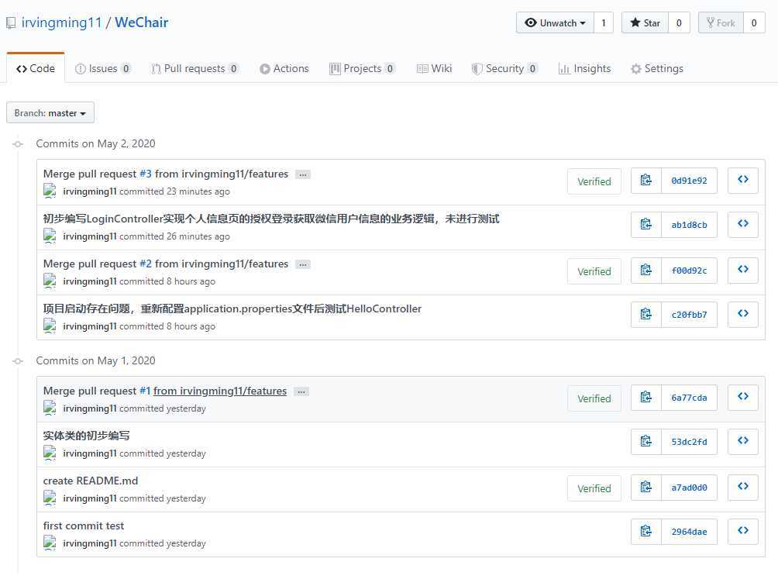Go to the Actions tab
The width and height of the screenshot is (778, 579).
tap(284, 68)
